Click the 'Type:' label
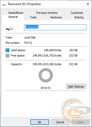92x127 pixels. click(x=9, y=37)
